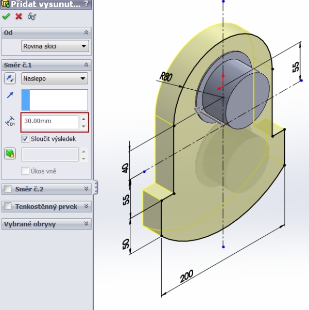Screen dimensions: 309x310
Task: Confirm the extrude with green checkmark
Action: pyautogui.click(x=6, y=16)
